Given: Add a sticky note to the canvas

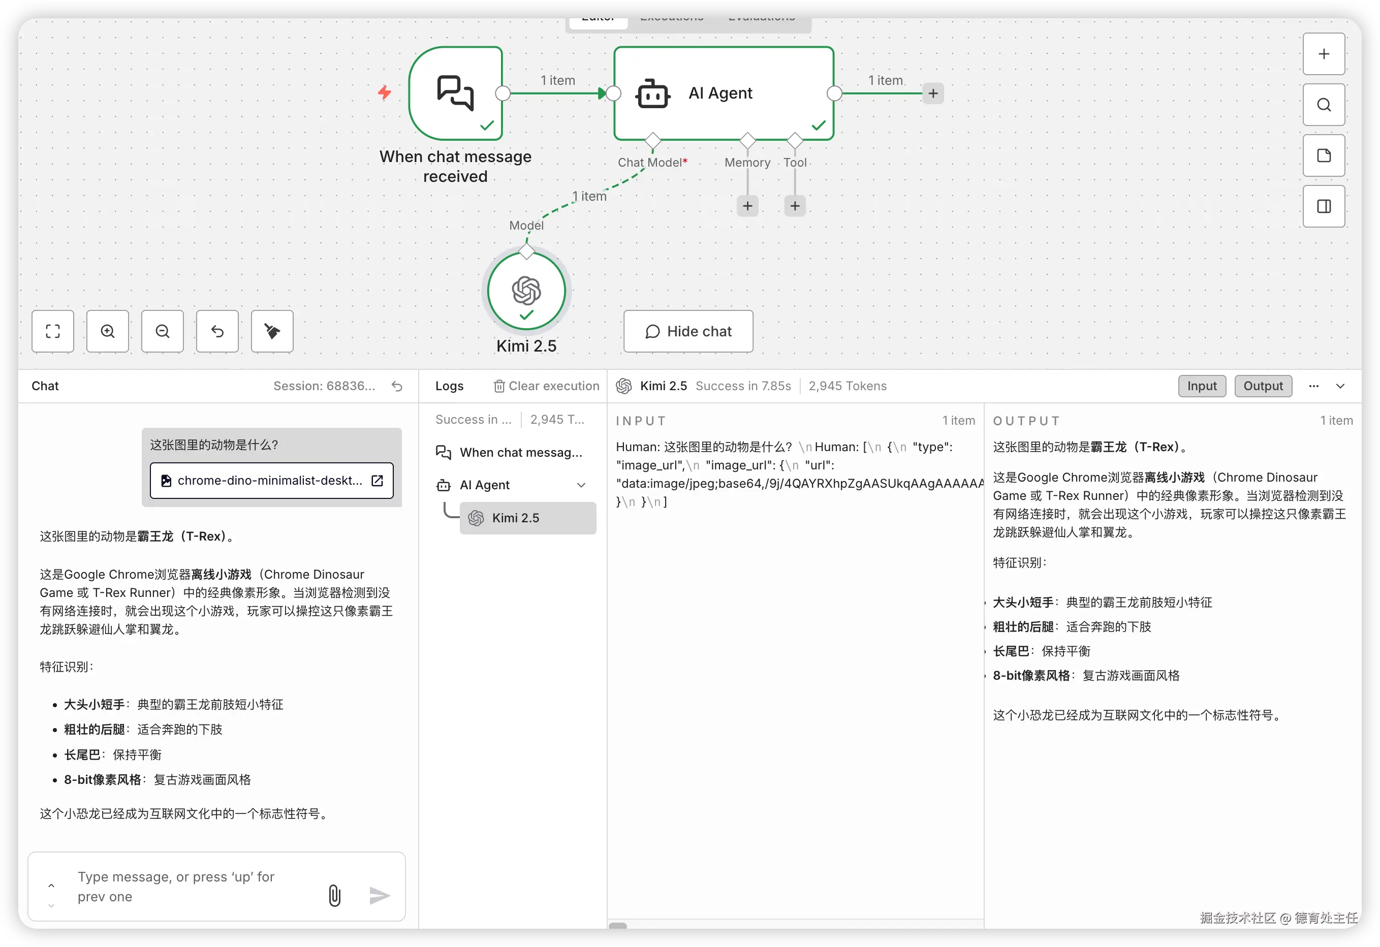Looking at the screenshot, I should (1324, 155).
